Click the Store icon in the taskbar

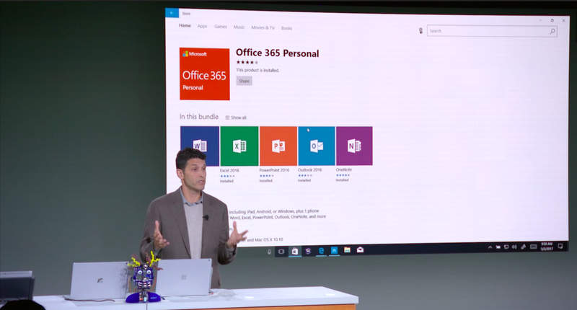[x=295, y=251]
